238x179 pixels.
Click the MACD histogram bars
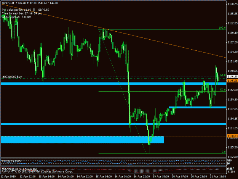[143, 171]
